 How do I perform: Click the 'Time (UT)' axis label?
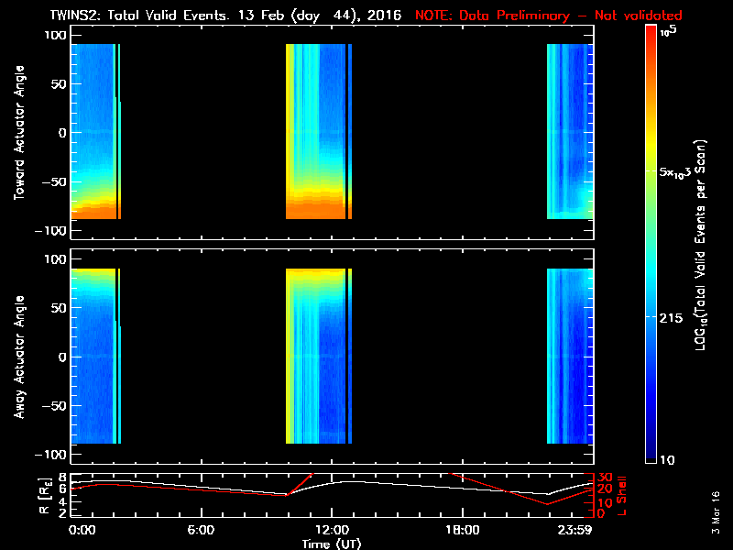click(x=332, y=544)
